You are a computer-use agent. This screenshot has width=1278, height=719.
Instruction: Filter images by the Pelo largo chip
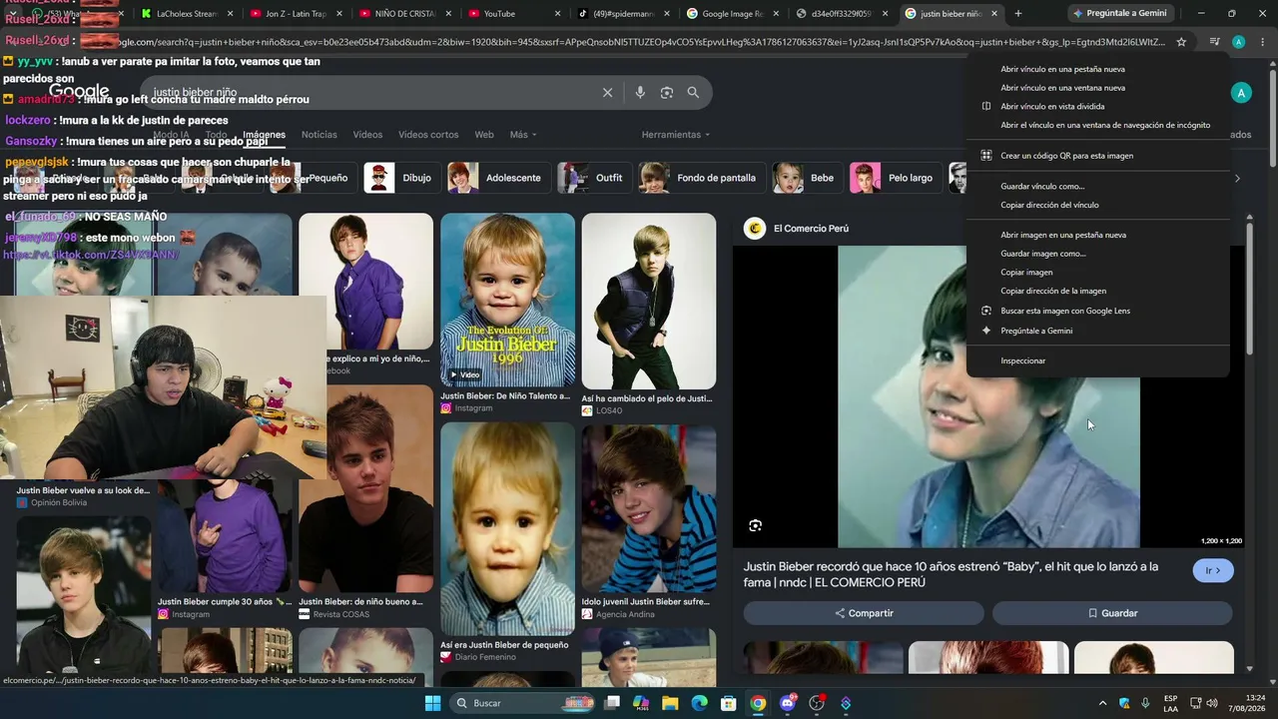pyautogui.click(x=895, y=178)
